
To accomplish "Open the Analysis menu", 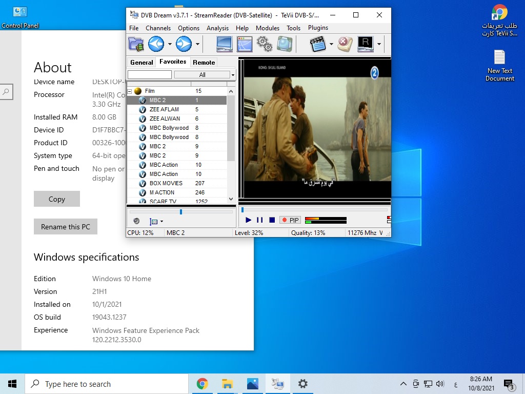I will [217, 28].
